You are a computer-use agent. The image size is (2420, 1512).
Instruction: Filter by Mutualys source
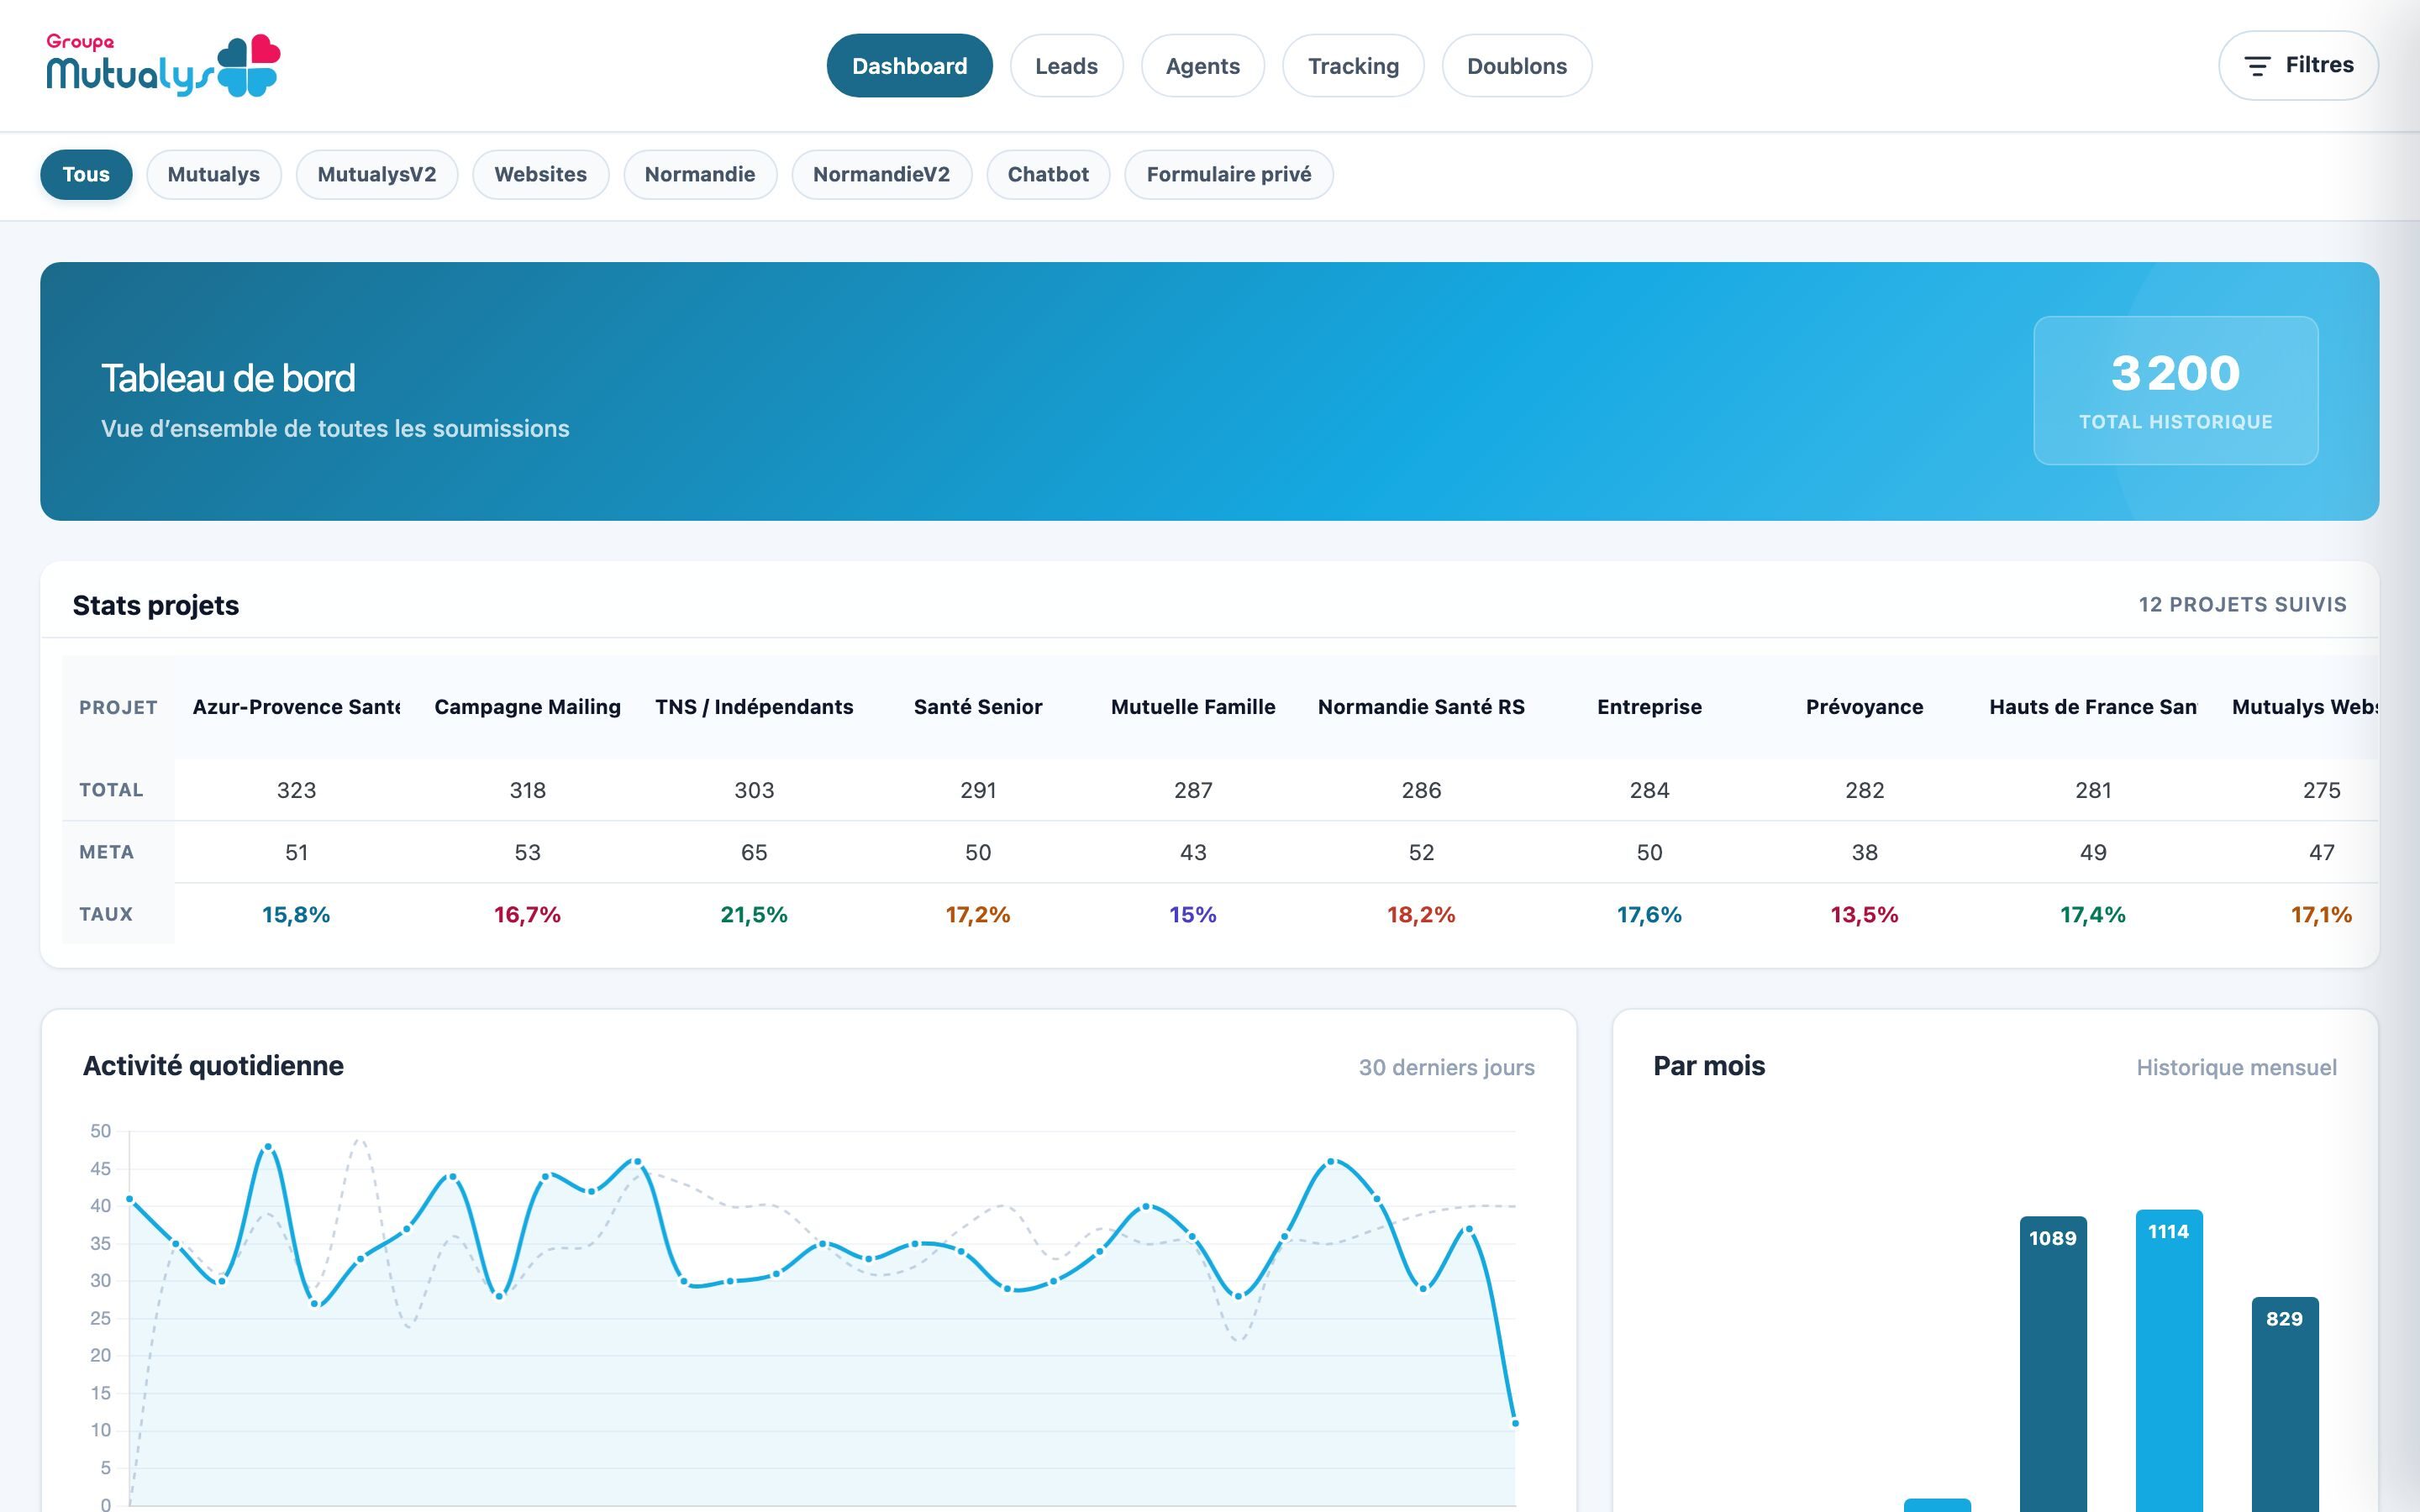(x=214, y=174)
